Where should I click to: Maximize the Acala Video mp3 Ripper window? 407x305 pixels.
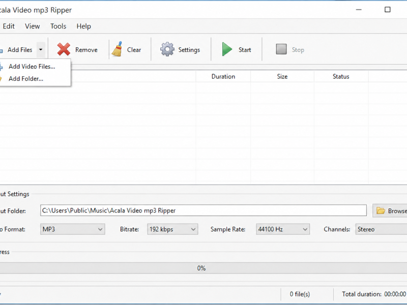click(387, 10)
